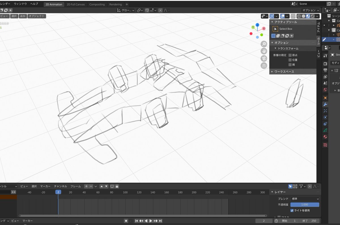
Task: Switch perspective/orthographic grid gizmo
Action: [264, 66]
